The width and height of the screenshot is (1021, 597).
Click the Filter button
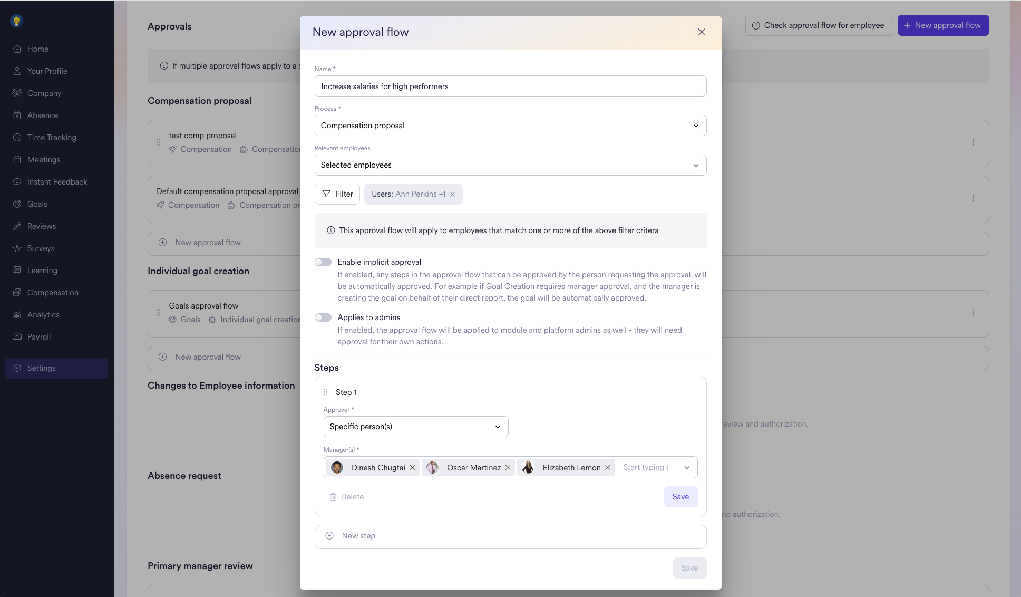coord(337,194)
